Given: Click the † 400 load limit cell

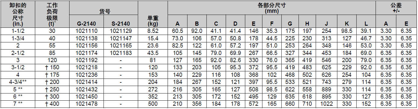Looking at the screenshot, I should pyautogui.click(x=52, y=104).
